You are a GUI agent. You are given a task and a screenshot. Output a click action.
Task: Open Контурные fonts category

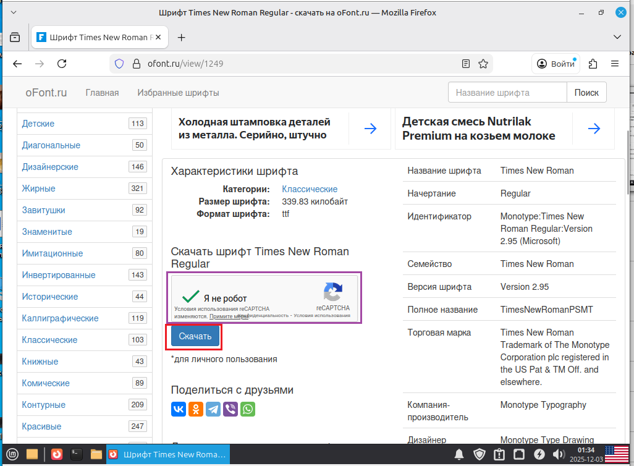(44, 405)
